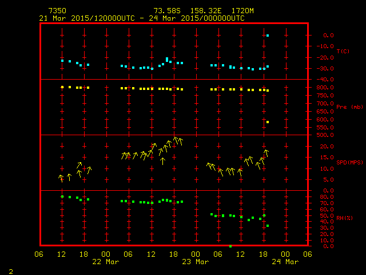Image resolution: width=366 pixels, height=275 pixels.
Task: Click the 24 Mar date label
Action: tap(284, 262)
